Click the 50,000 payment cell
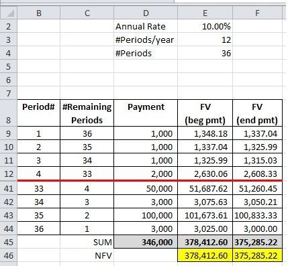288x266 pixels. point(146,188)
